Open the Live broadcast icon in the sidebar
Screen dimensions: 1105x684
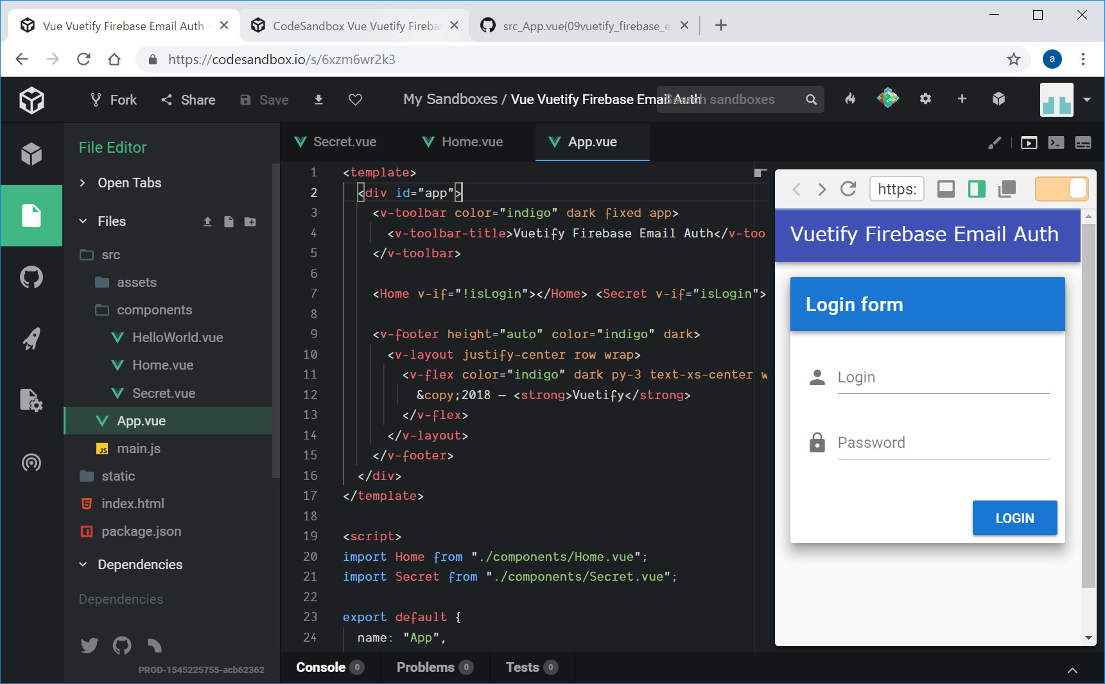(x=31, y=462)
